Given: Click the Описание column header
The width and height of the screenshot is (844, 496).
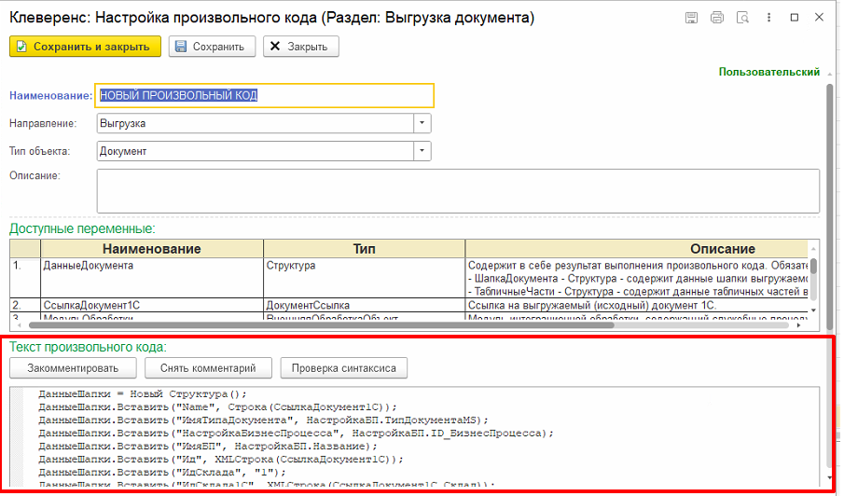Looking at the screenshot, I should [637, 249].
